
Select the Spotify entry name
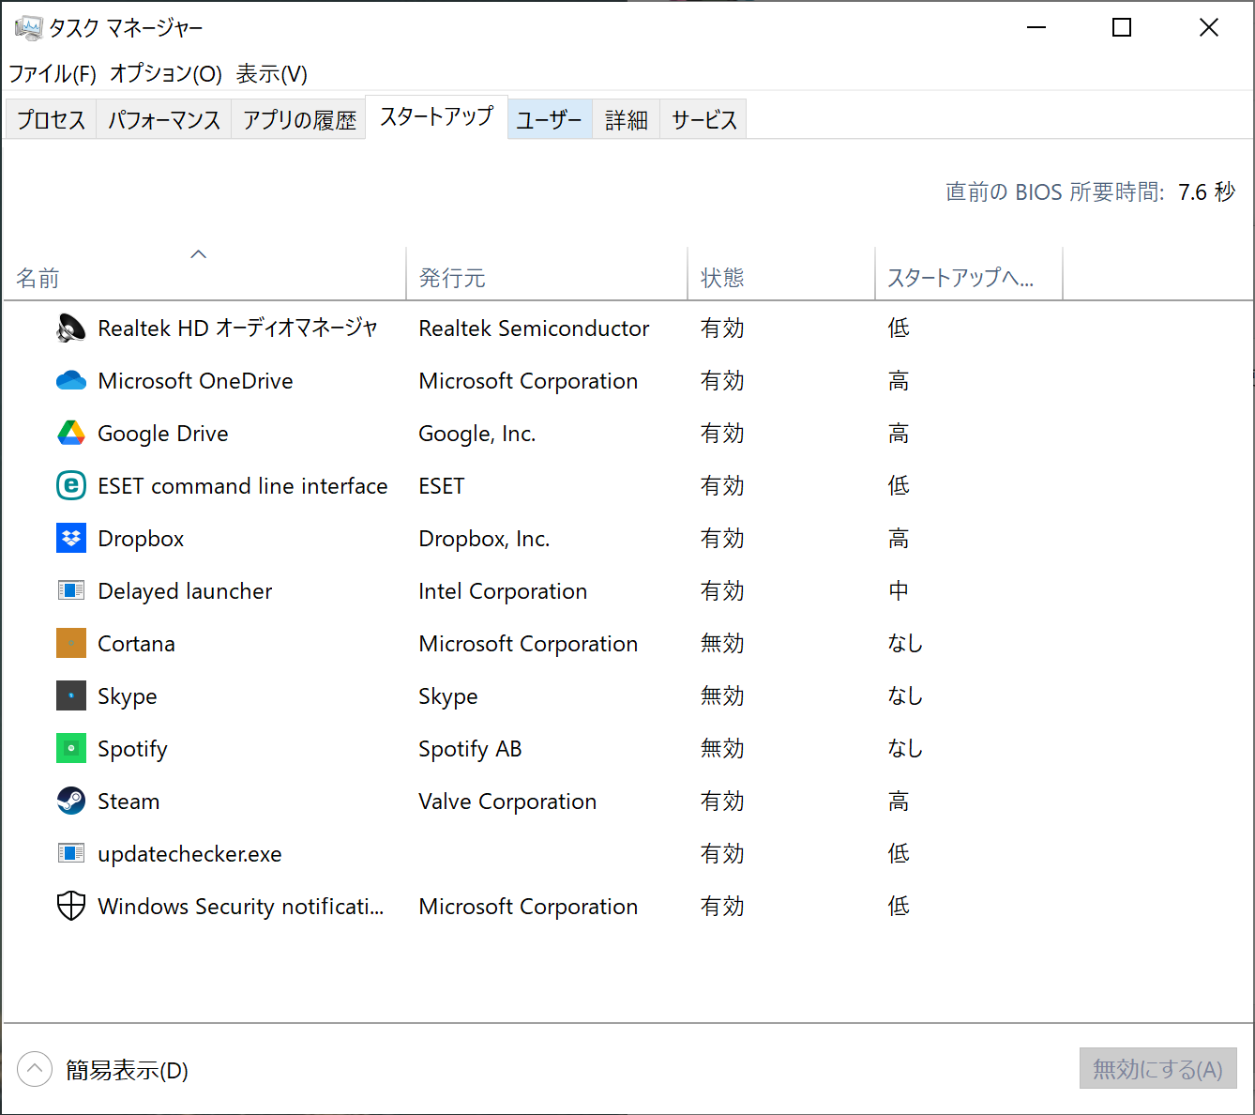coord(132,749)
